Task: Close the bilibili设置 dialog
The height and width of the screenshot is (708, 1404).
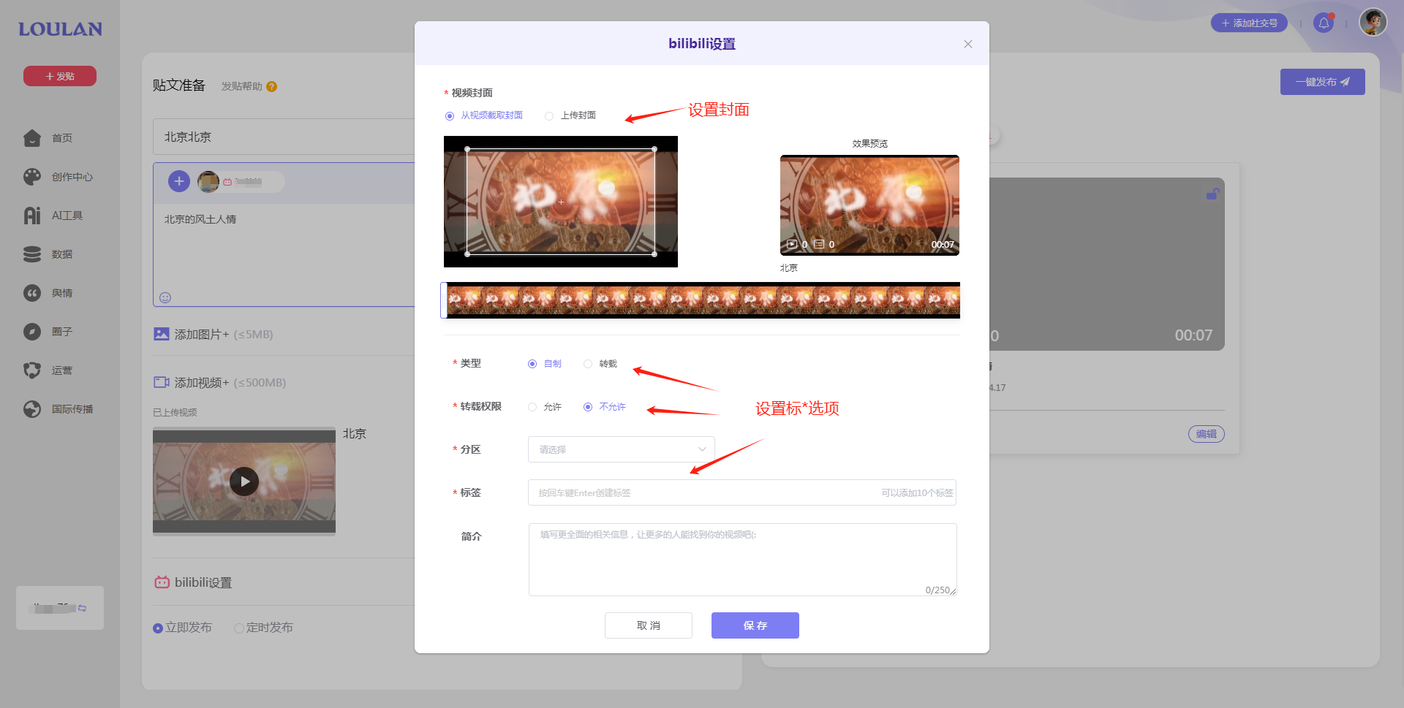Action: coord(967,44)
